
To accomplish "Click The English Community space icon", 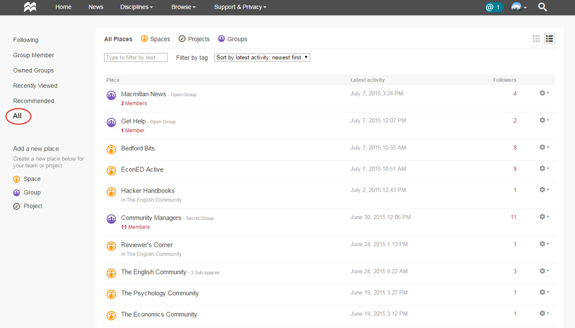I will click(x=111, y=273).
